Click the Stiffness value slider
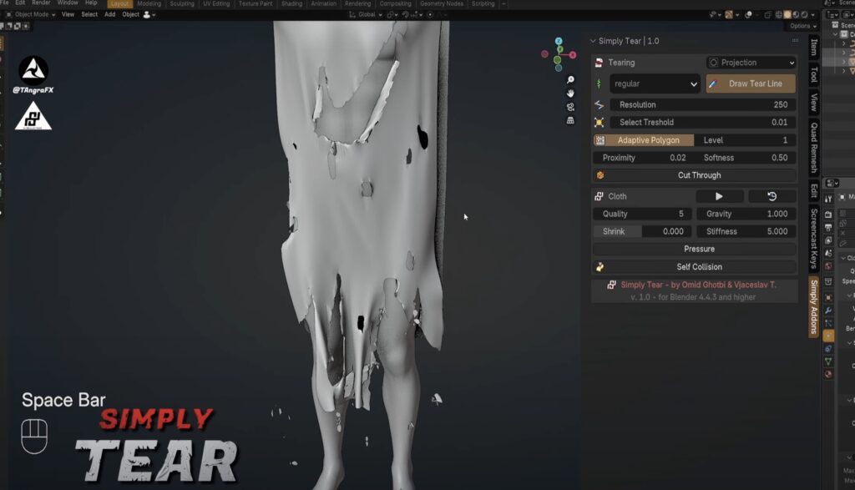This screenshot has height=490, width=855. (746, 231)
